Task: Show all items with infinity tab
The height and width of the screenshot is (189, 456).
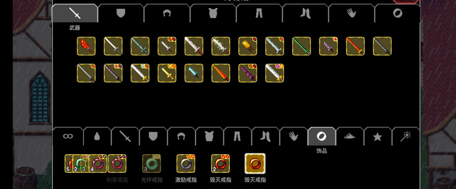Action: click(68, 136)
